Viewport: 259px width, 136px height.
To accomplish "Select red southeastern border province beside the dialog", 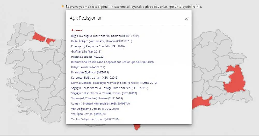I will pos(201,102).
